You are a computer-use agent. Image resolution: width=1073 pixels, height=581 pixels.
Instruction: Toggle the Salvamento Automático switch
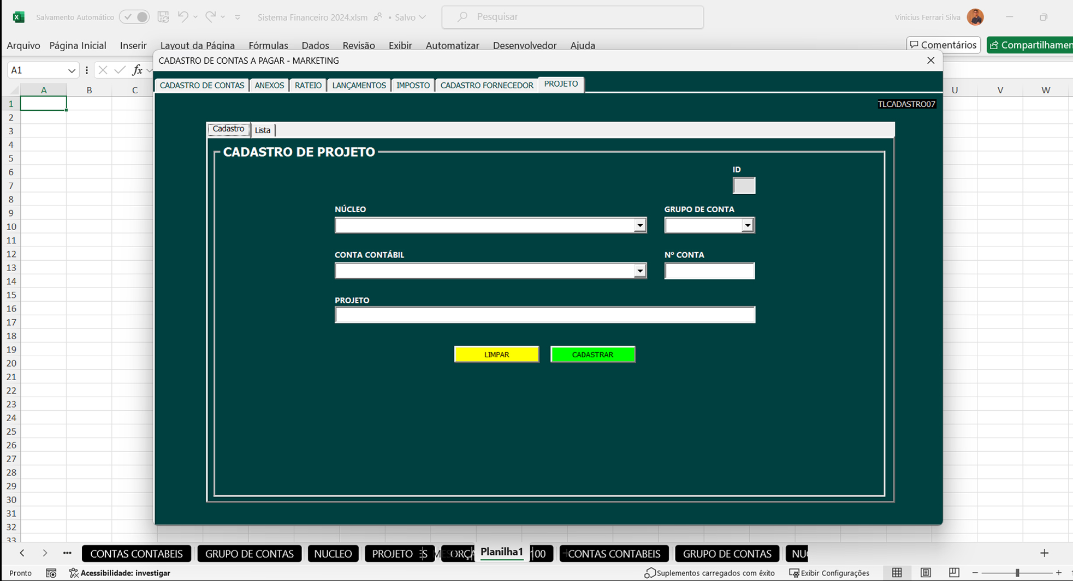(x=134, y=17)
